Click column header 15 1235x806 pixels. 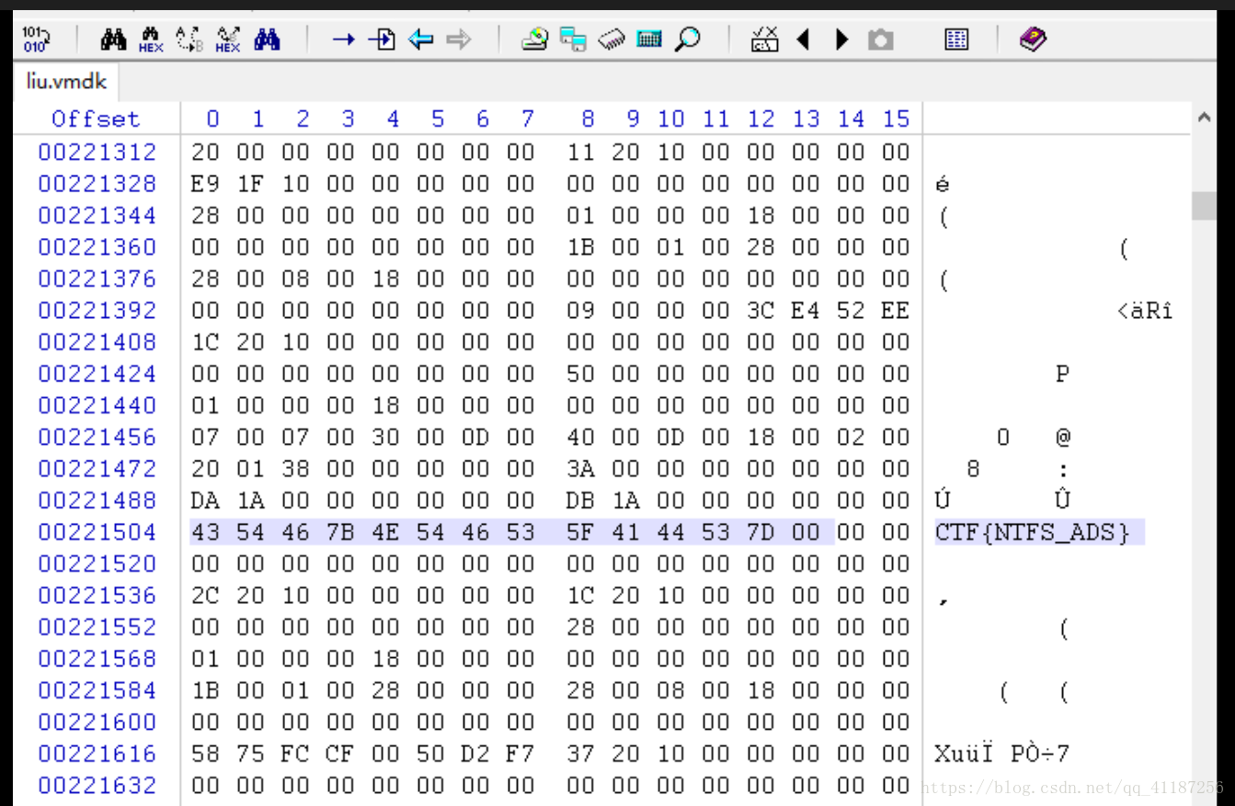897,119
